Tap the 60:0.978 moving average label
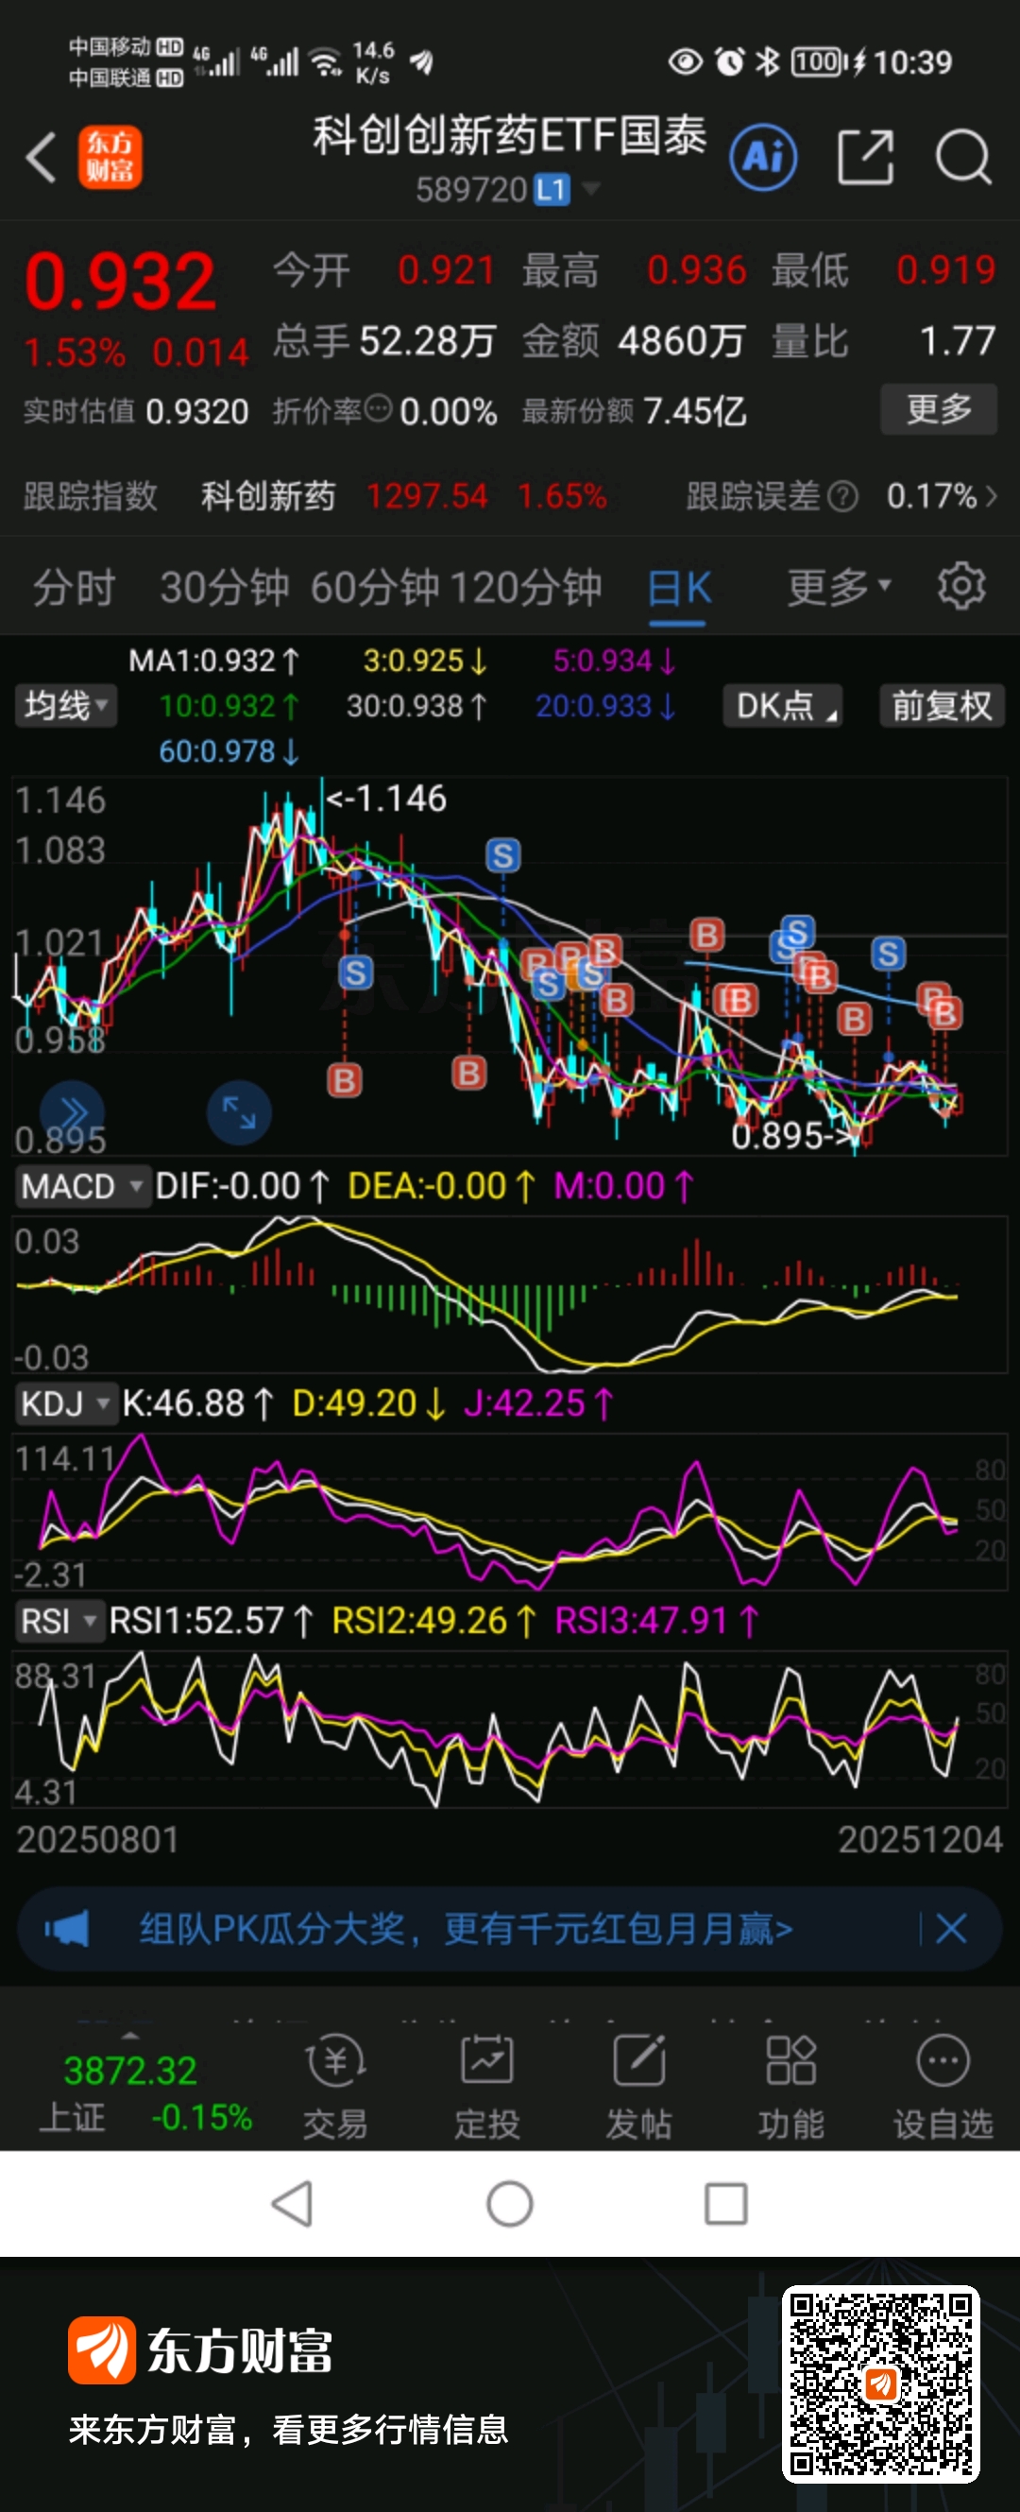This screenshot has height=2512, width=1020. [229, 752]
